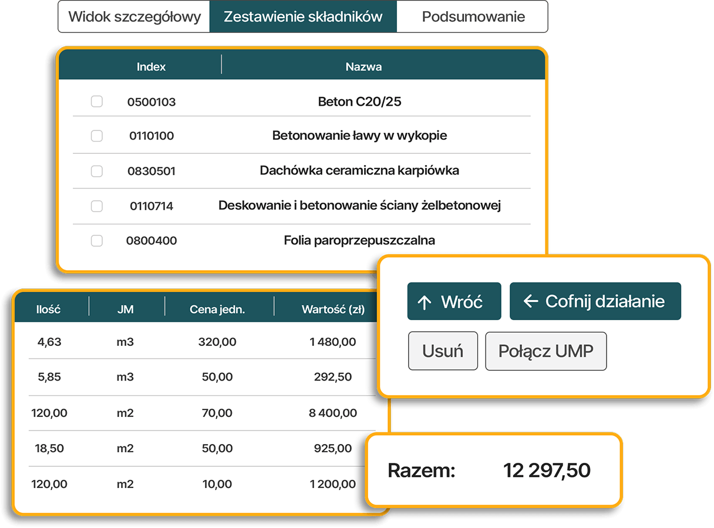Click the Wartość (zł) column header
The image size is (714, 528).
point(333,309)
